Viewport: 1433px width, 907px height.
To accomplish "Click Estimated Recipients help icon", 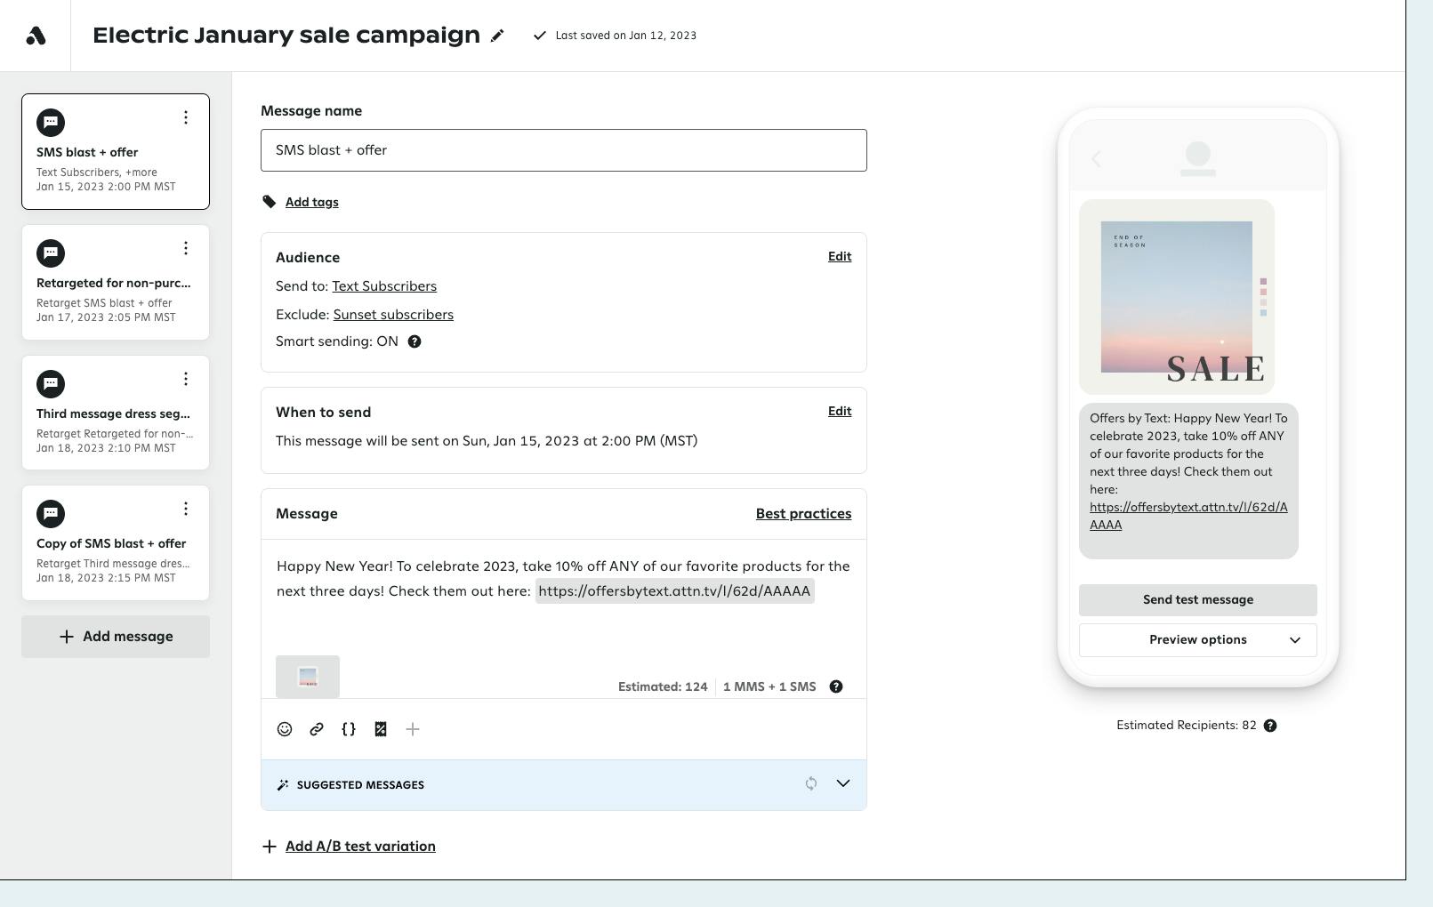I will click(1270, 726).
